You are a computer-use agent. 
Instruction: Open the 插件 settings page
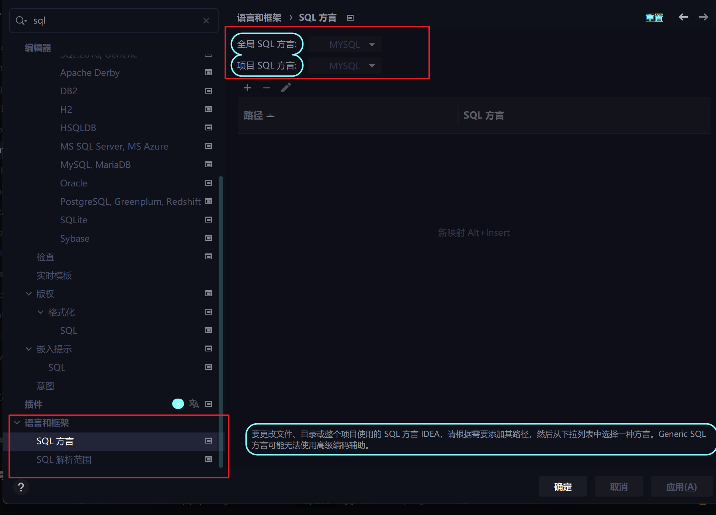(33, 404)
